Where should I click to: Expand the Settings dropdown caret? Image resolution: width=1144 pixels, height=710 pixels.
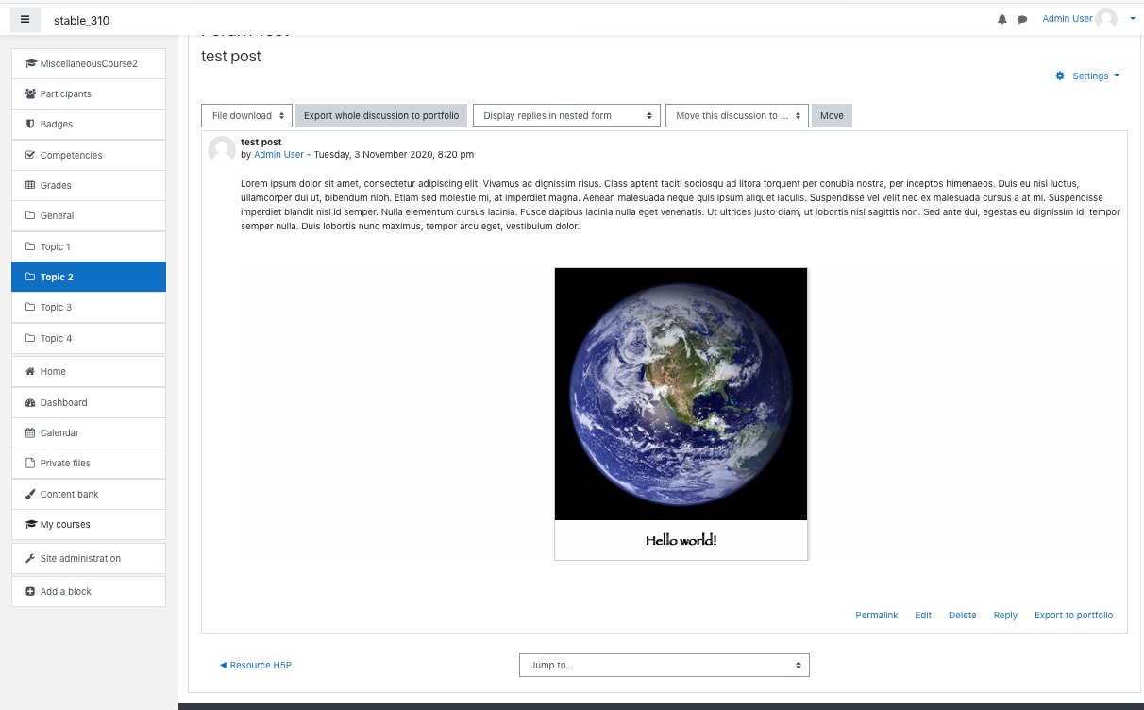click(x=1117, y=76)
